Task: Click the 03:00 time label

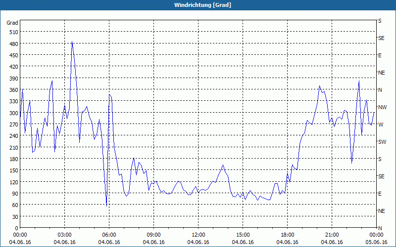Action: tap(65, 235)
